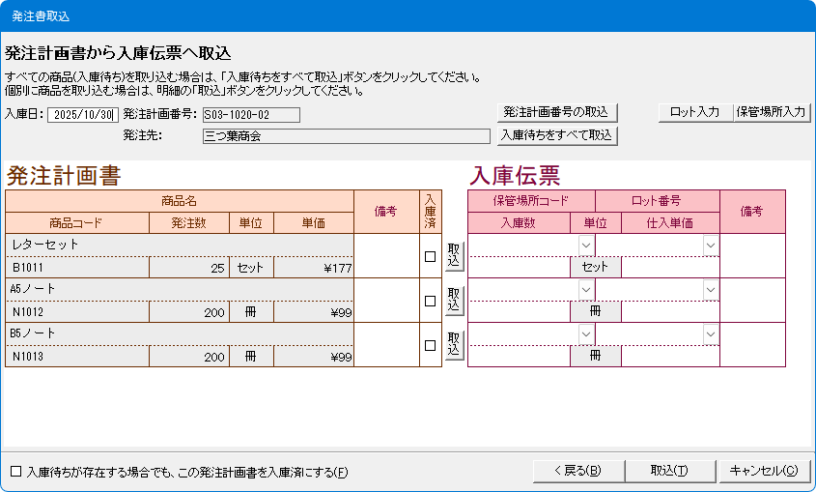Open ロット番号 dropdown for B5ノート row
This screenshot has height=492, width=816.
(x=711, y=333)
